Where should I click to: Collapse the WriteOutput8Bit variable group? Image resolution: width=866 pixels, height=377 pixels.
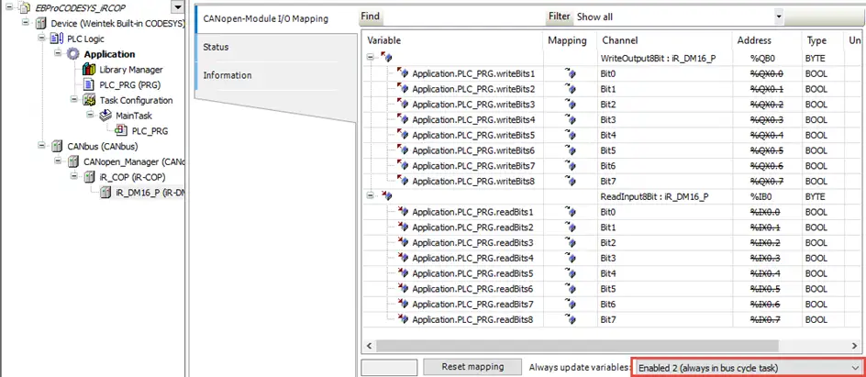[x=371, y=58]
